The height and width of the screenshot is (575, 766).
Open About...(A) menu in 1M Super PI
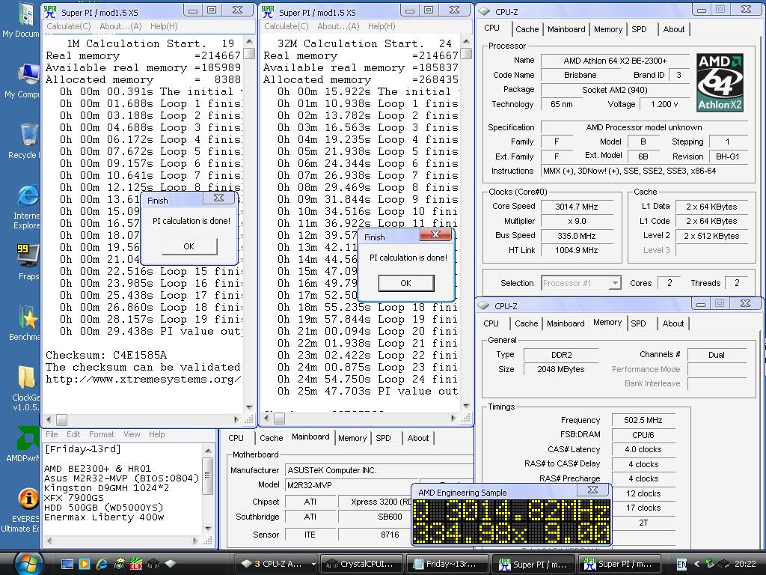pyautogui.click(x=120, y=26)
